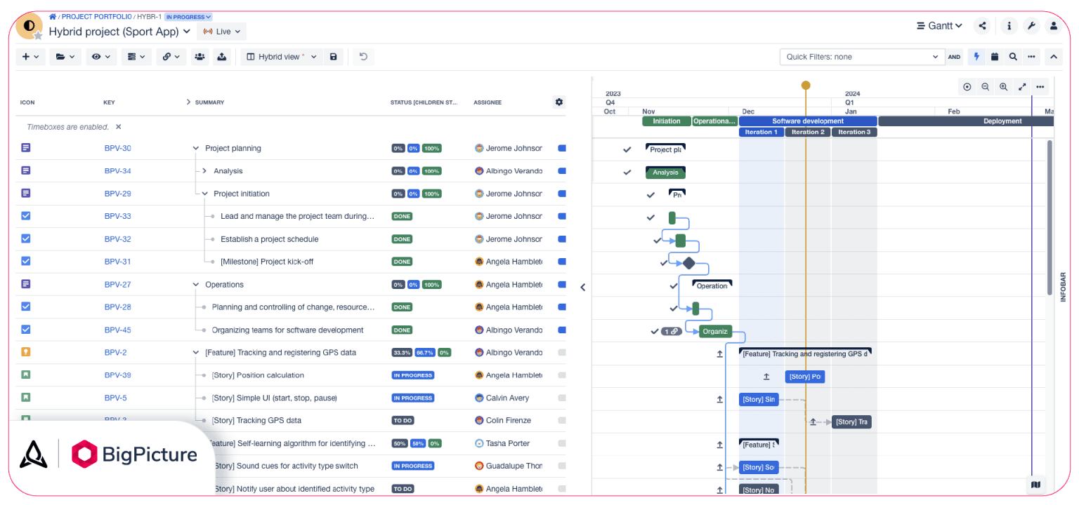1079x505 pixels.
Task: Collapse the task list panel left arrow
Action: (582, 287)
